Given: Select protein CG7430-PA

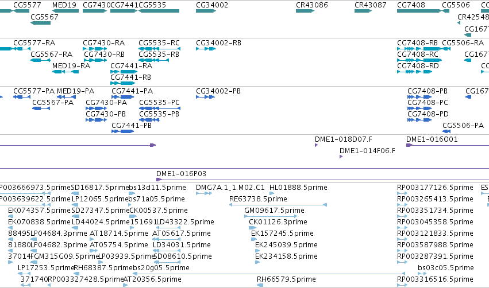Looking at the screenshot, I should click(x=96, y=108).
